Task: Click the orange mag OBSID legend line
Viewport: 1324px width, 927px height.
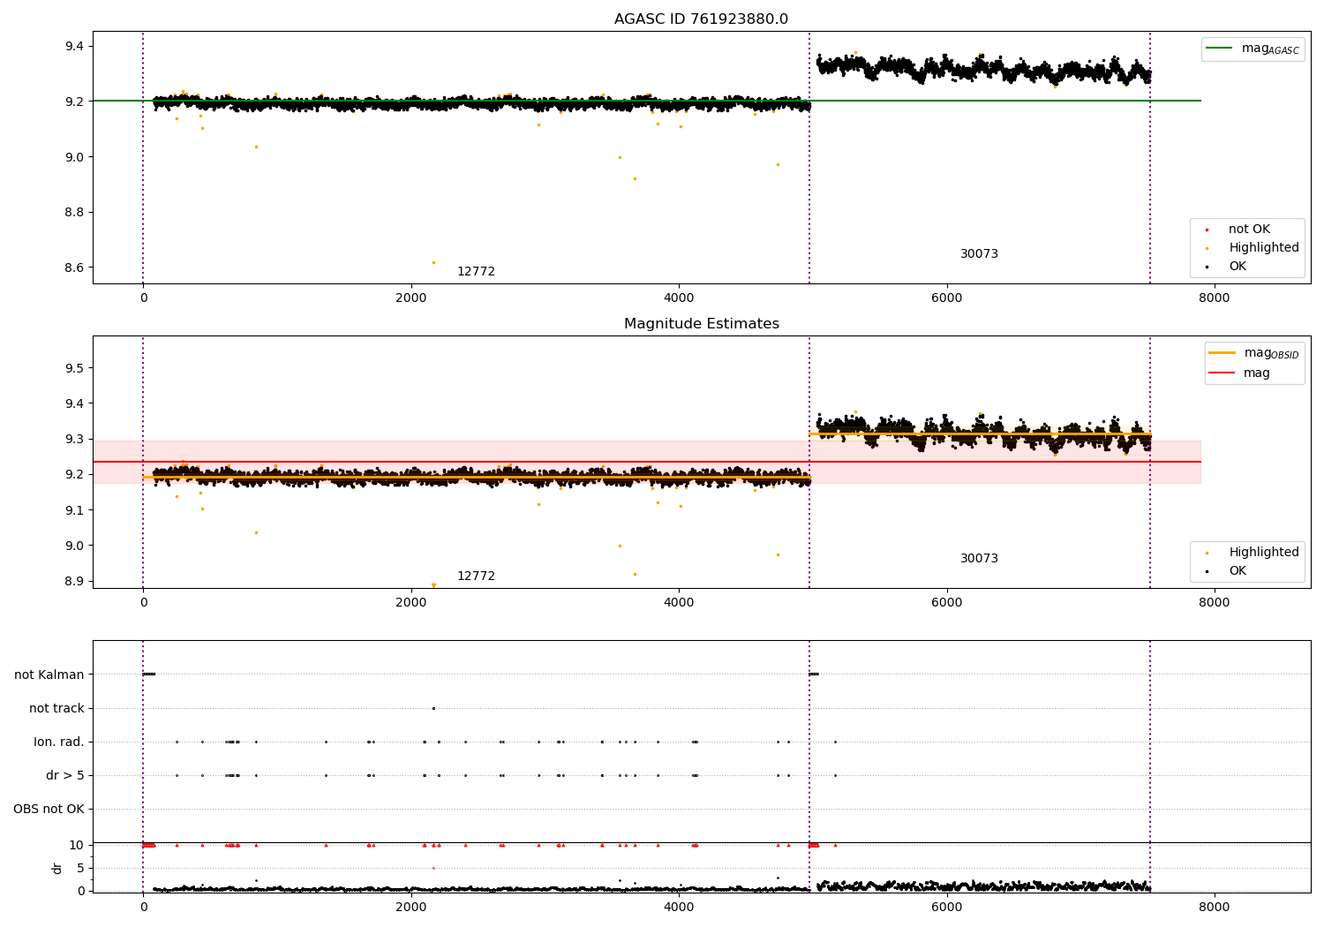Action: (1222, 353)
